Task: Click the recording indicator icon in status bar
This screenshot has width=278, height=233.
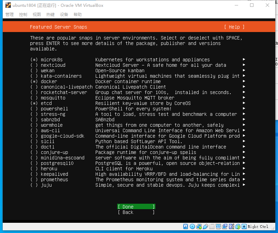Action: (225, 227)
